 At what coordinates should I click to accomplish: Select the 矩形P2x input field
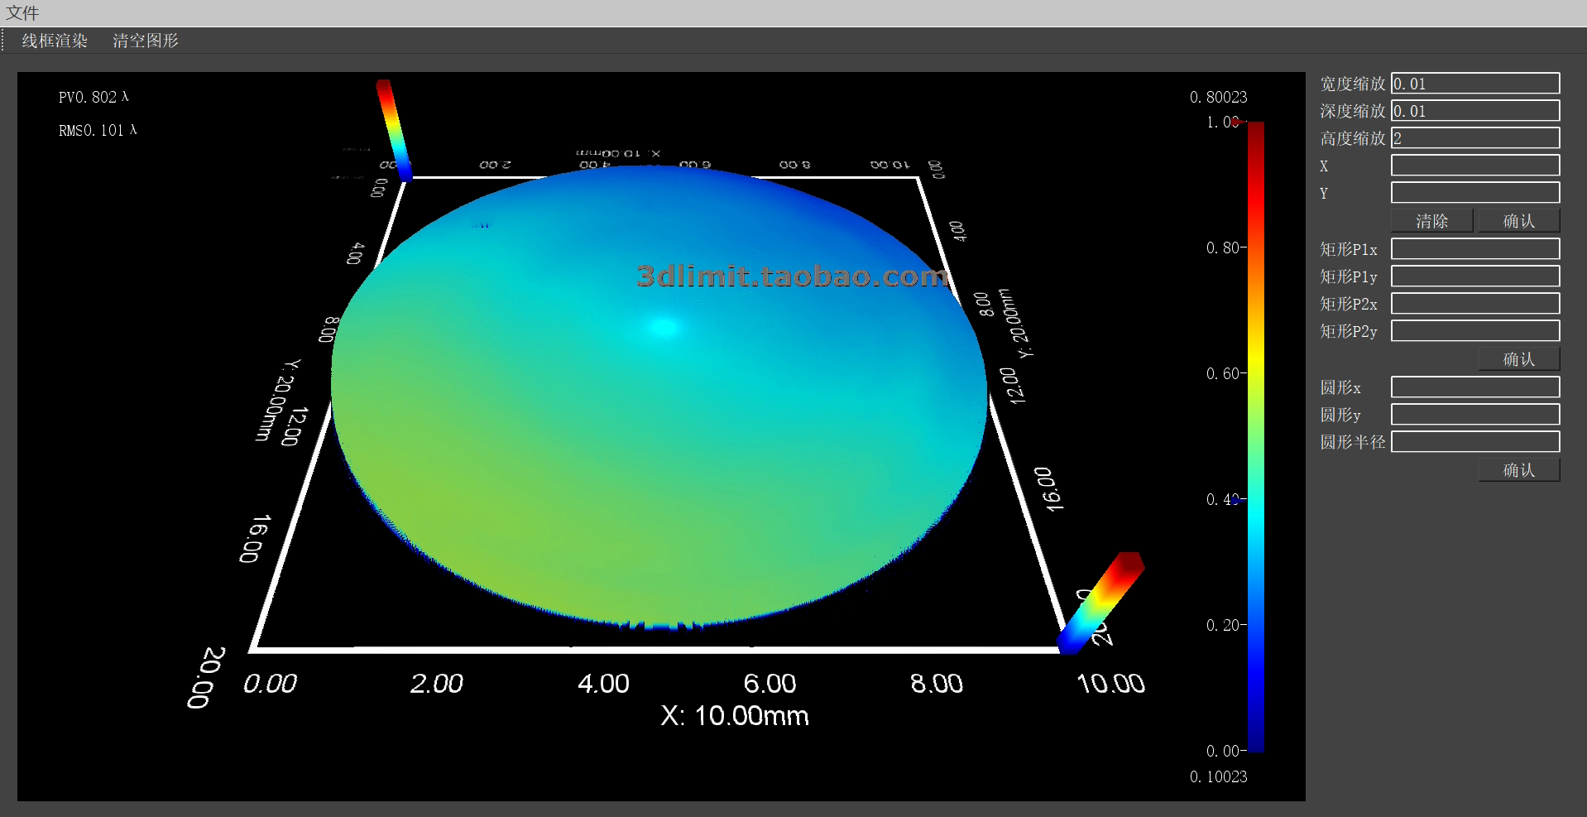pyautogui.click(x=1475, y=304)
